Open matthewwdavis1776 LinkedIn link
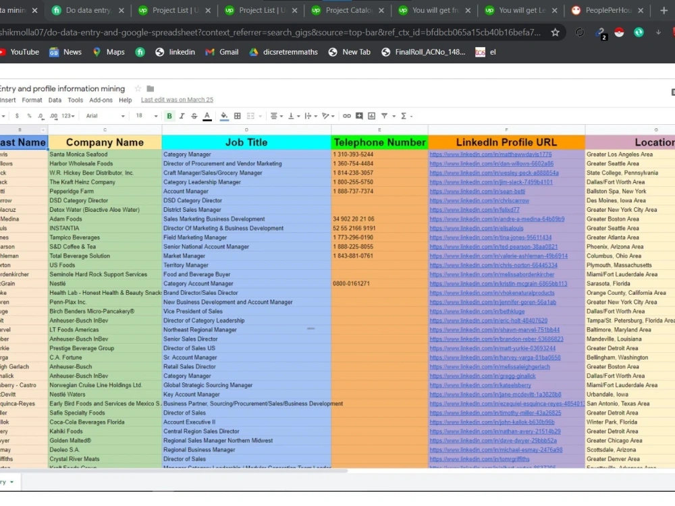The width and height of the screenshot is (675, 506). pyautogui.click(x=490, y=154)
